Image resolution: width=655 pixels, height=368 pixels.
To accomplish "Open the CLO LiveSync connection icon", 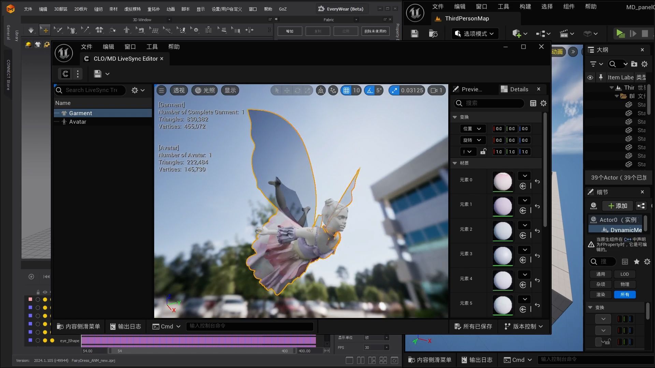I will 65,74.
